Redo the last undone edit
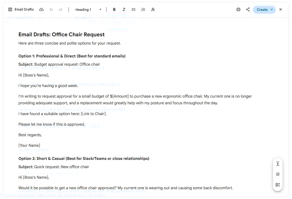The image size is (292, 199). [x=61, y=10]
